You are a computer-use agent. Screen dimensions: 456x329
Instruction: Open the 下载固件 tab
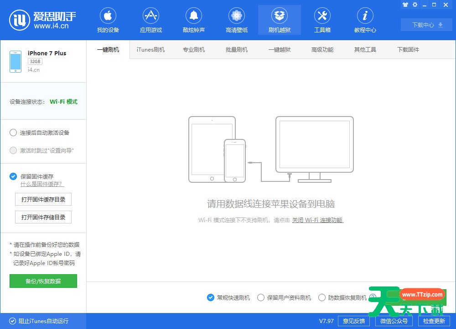(408, 50)
